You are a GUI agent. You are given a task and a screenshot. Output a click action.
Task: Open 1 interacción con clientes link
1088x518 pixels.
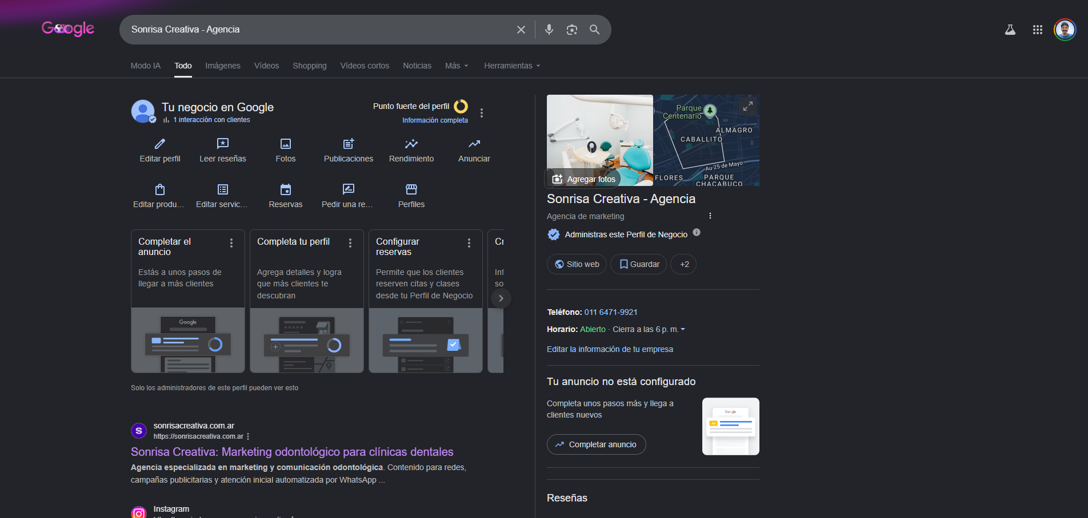pyautogui.click(x=211, y=120)
